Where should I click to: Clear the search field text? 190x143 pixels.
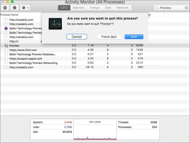[186, 8]
